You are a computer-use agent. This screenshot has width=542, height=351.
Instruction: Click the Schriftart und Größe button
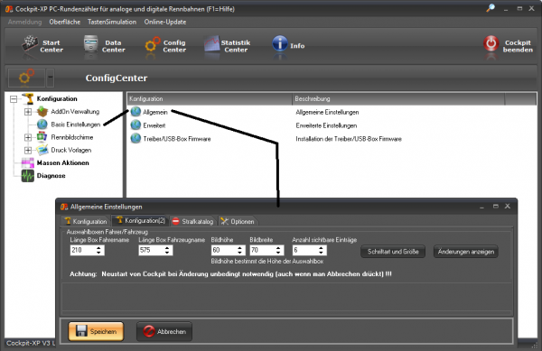[x=393, y=252]
